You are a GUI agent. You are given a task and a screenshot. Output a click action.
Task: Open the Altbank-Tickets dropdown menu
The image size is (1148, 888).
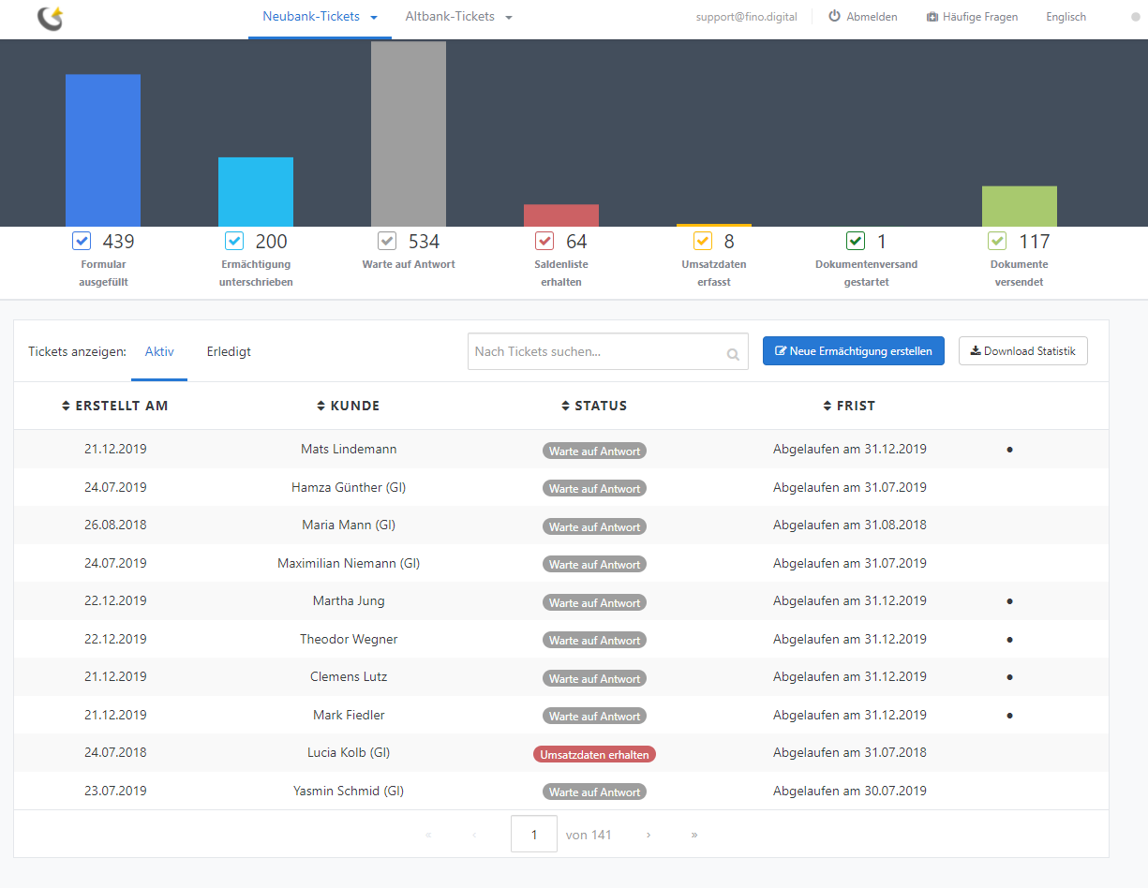pos(509,18)
